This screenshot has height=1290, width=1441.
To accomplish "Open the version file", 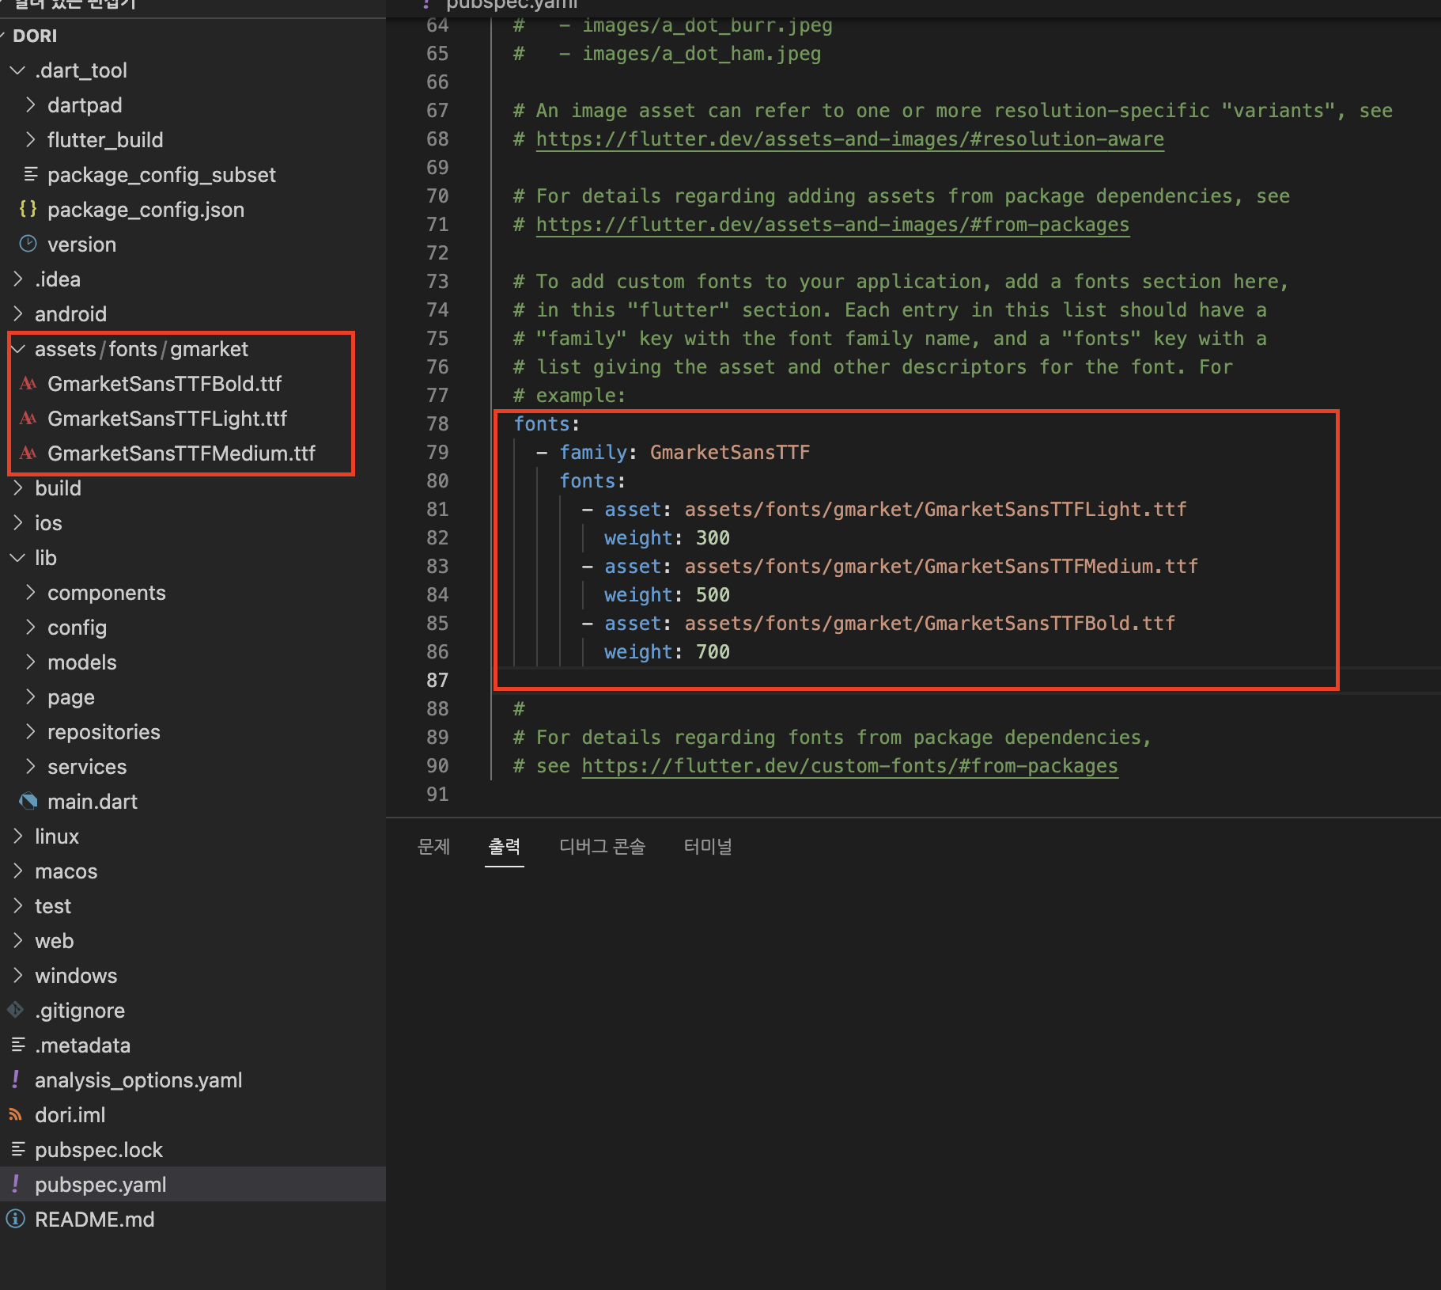I will [x=81, y=245].
